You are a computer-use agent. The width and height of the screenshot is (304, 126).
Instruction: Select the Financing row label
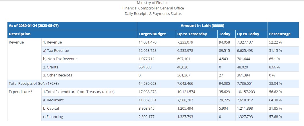coord(53,117)
